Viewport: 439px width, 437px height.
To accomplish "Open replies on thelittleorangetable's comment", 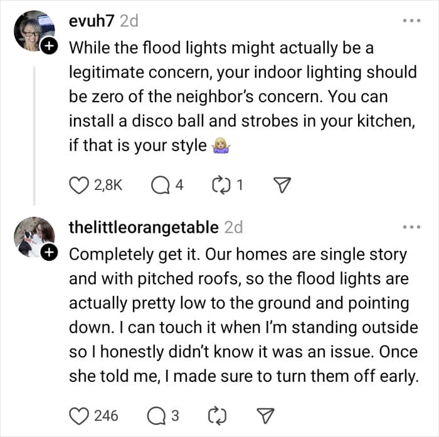I will tap(157, 416).
